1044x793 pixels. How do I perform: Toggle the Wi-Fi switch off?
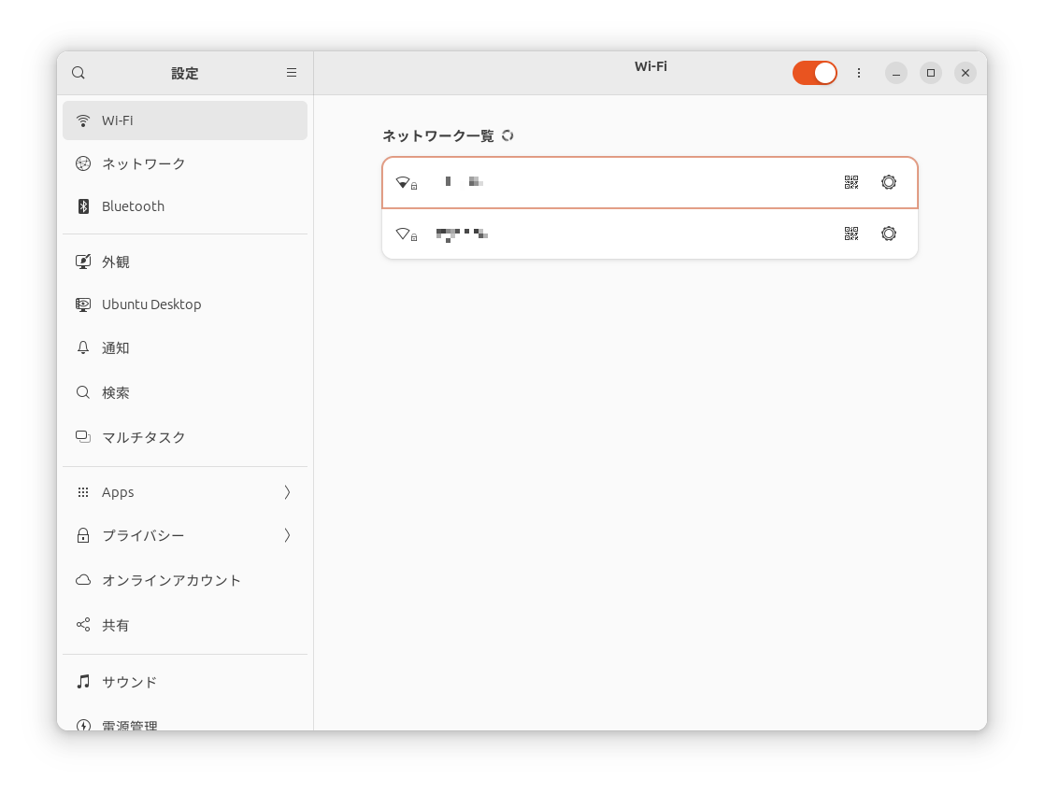coord(814,73)
